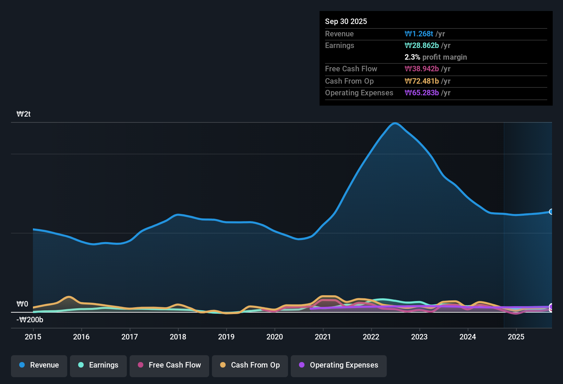Click the 2.3% profit margin text
Image resolution: width=563 pixels, height=384 pixels.
436,57
